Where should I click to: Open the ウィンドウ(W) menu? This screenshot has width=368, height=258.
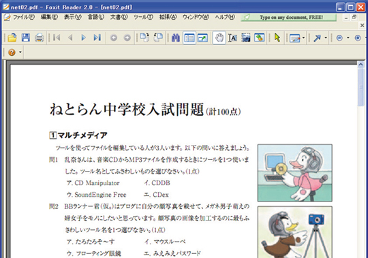196,17
